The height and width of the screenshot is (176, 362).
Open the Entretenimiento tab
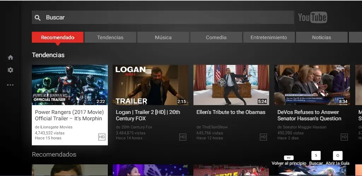click(x=269, y=37)
